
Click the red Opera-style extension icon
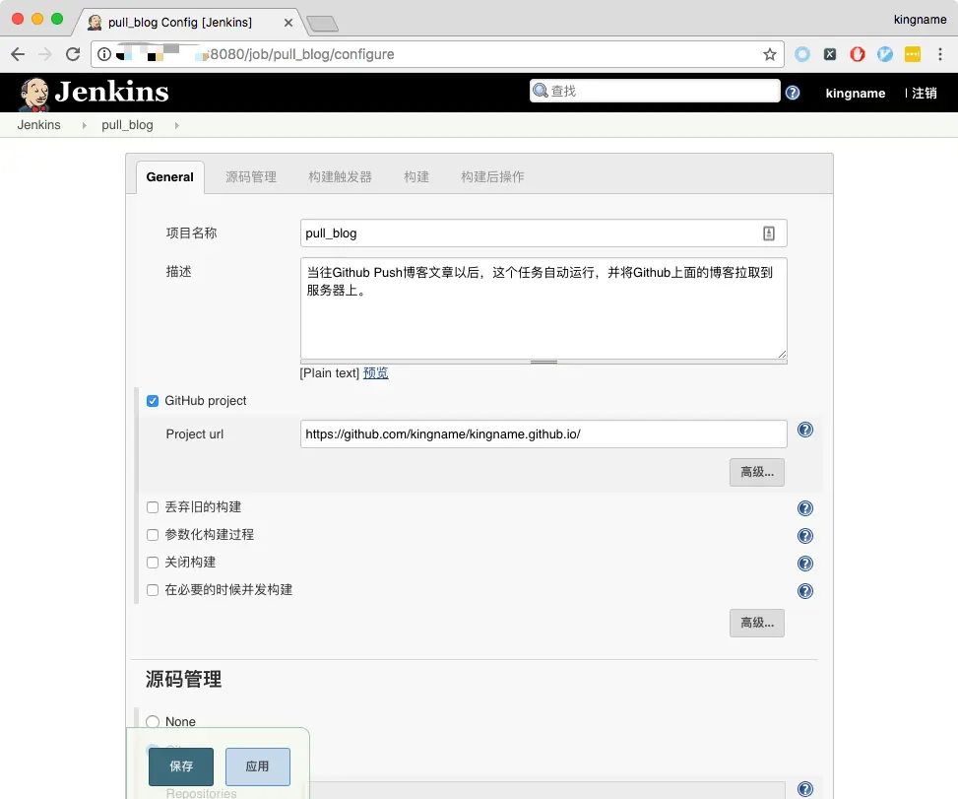click(x=858, y=54)
